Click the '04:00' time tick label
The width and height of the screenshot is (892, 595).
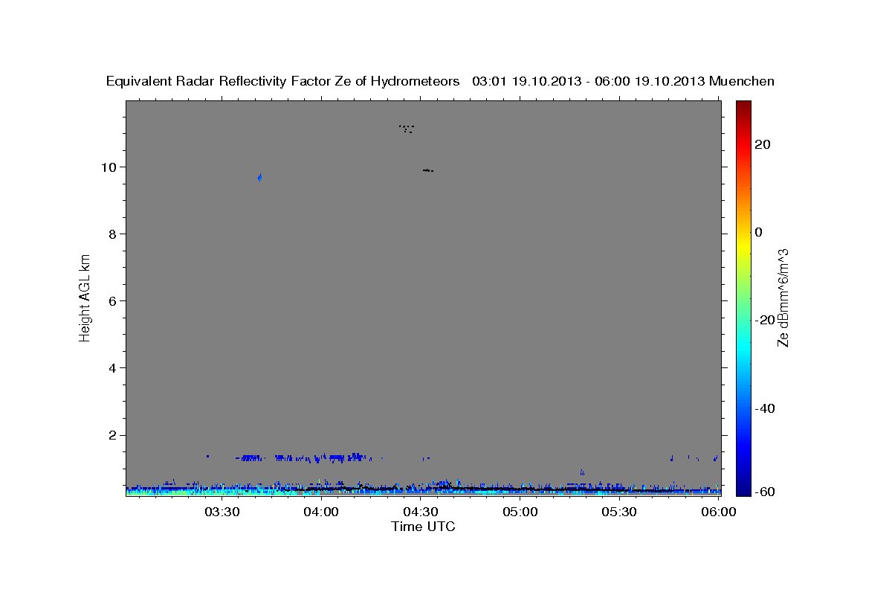[x=321, y=512]
